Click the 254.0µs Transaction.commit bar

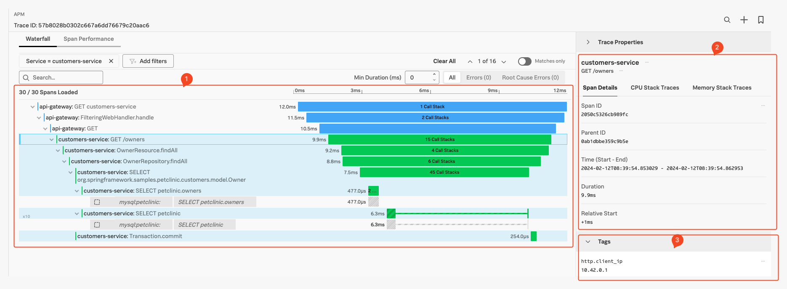[534, 236]
